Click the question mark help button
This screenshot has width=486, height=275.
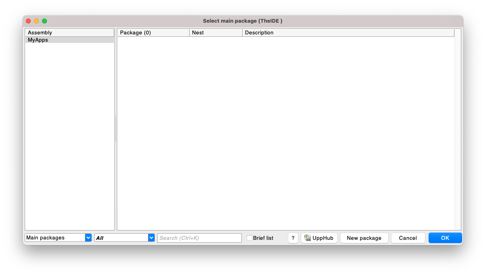tap(293, 238)
